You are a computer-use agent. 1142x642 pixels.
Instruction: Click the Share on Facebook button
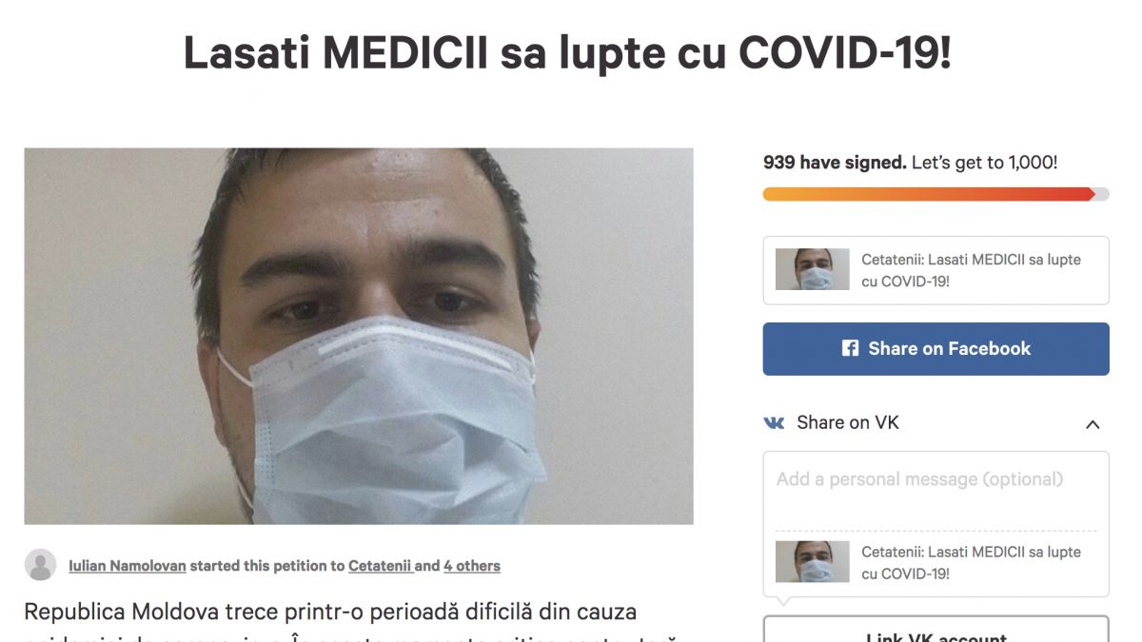tap(935, 349)
